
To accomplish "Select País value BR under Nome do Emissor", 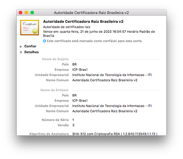I will [x=74, y=95].
